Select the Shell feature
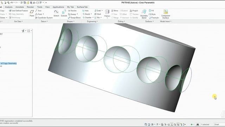The image size is (225, 127). coord(98,14)
